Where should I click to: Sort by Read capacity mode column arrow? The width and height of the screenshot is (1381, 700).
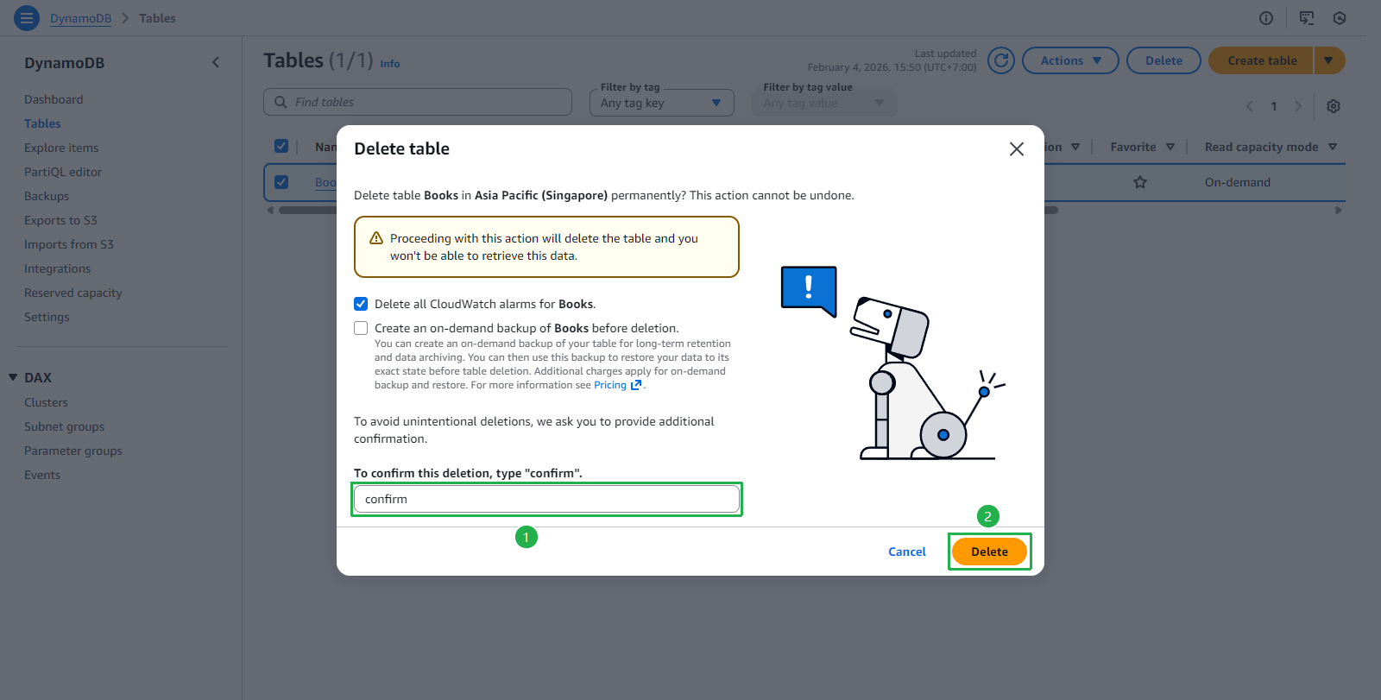1333,147
